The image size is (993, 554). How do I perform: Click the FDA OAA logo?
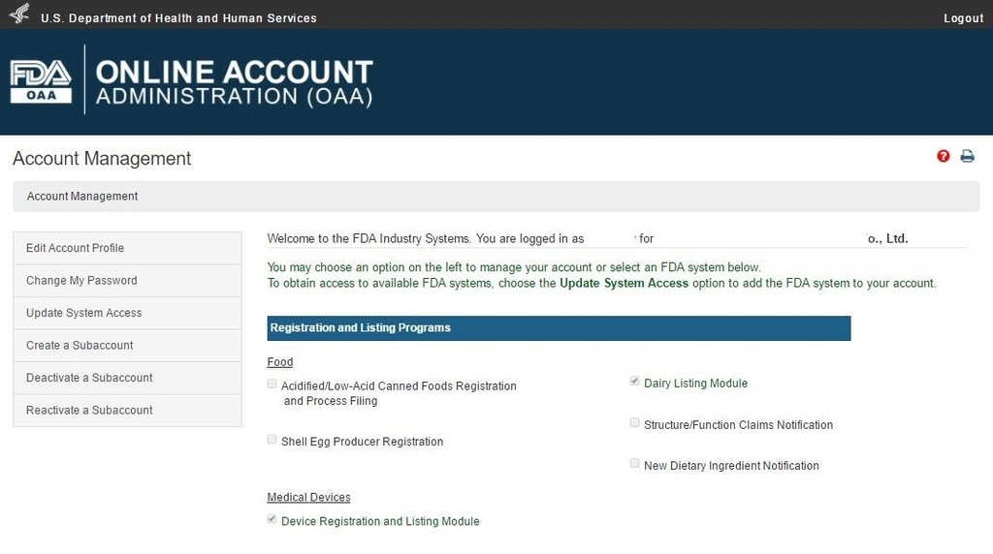point(41,81)
